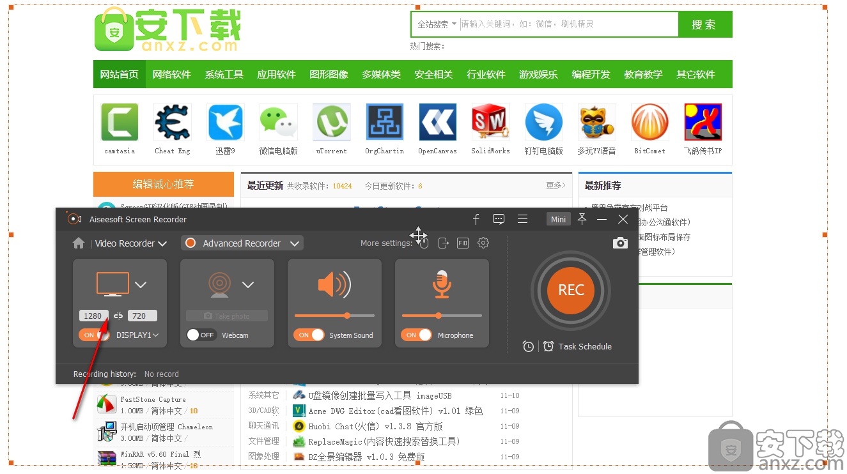This screenshot has height=474, width=847.
Task: Open the OpenCanvas icon
Action: click(x=438, y=122)
